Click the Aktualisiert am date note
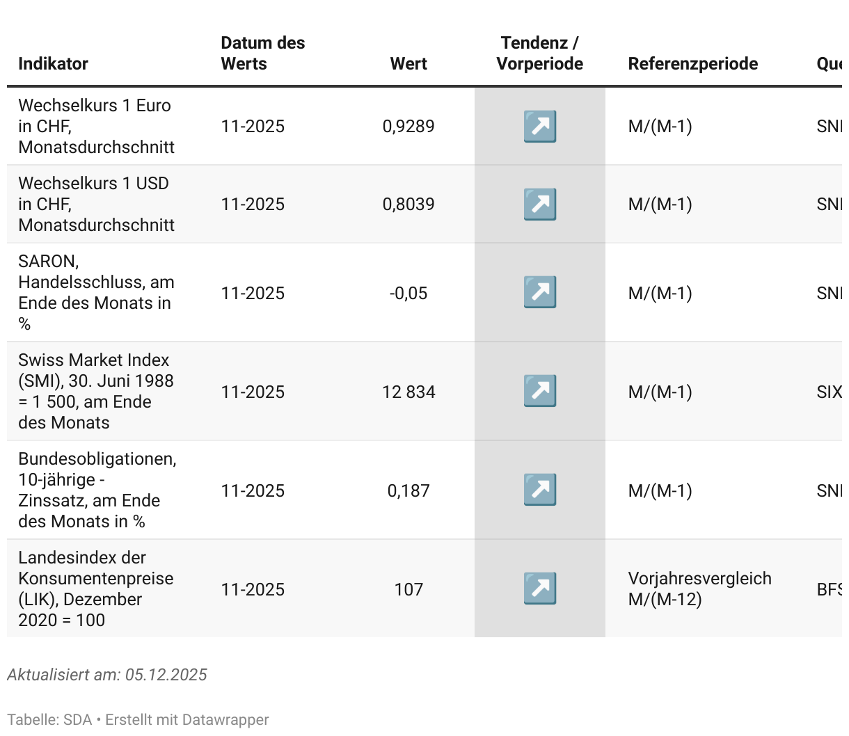Screen dimensions: 849x736 click(107, 675)
